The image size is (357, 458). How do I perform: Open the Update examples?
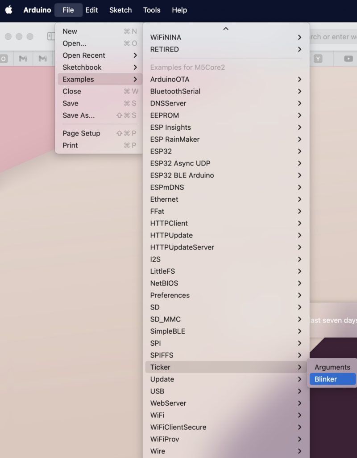click(x=226, y=379)
